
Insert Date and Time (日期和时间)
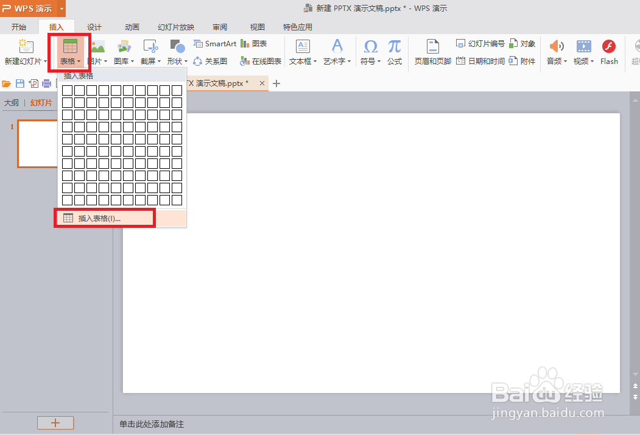click(x=480, y=62)
